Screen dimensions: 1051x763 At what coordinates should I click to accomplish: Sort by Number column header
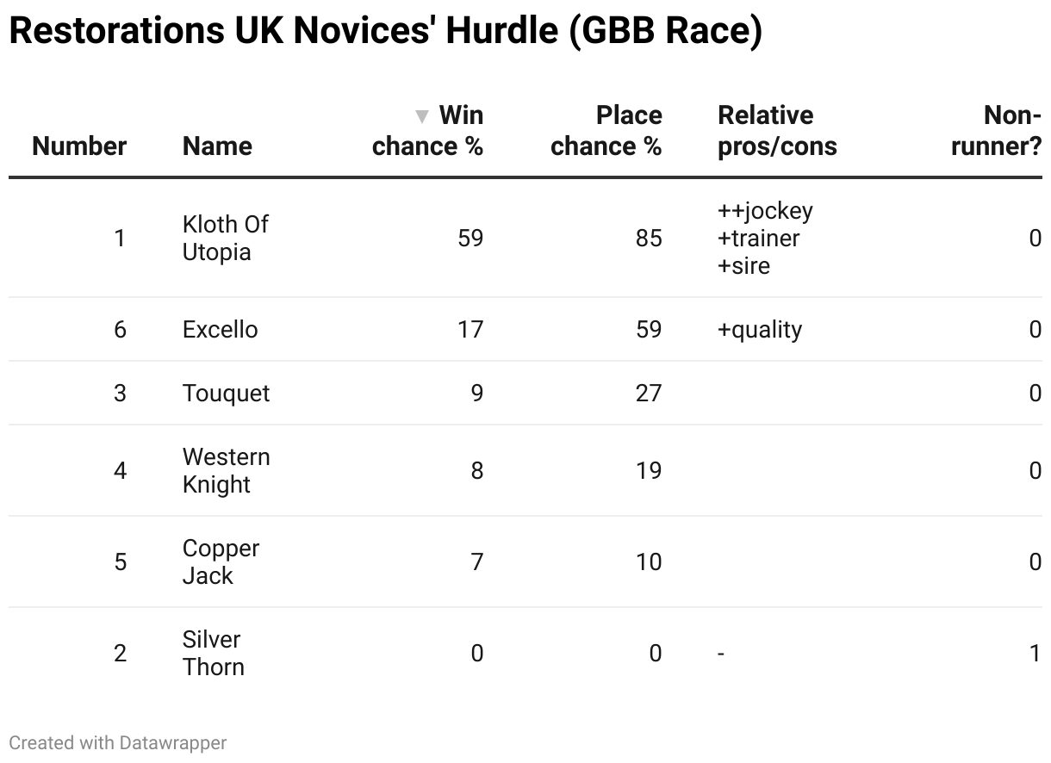(79, 146)
